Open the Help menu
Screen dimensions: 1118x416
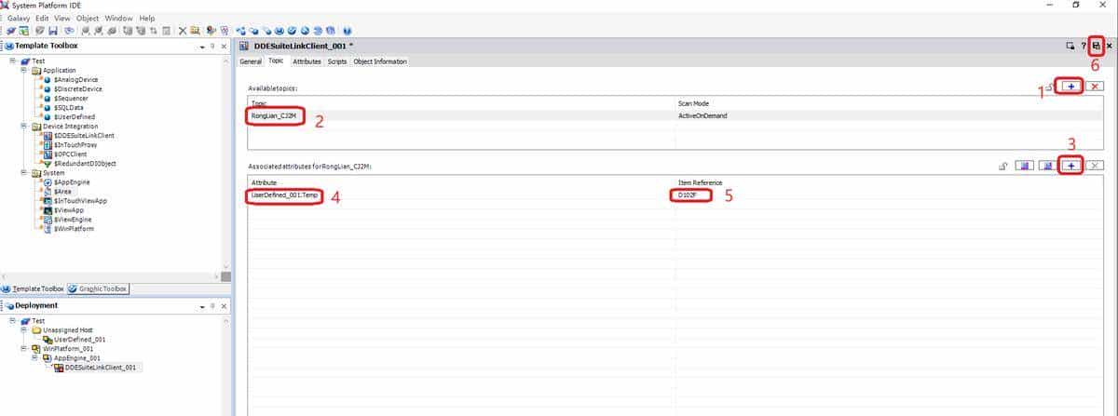point(147,18)
